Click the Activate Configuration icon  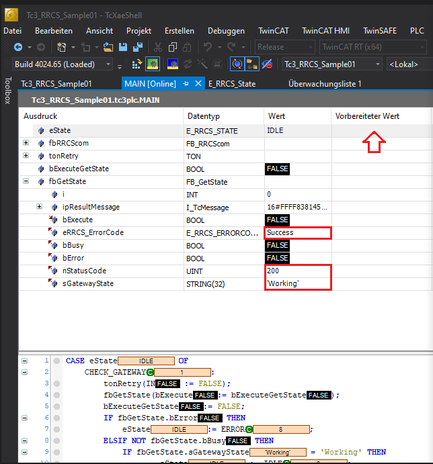136,64
